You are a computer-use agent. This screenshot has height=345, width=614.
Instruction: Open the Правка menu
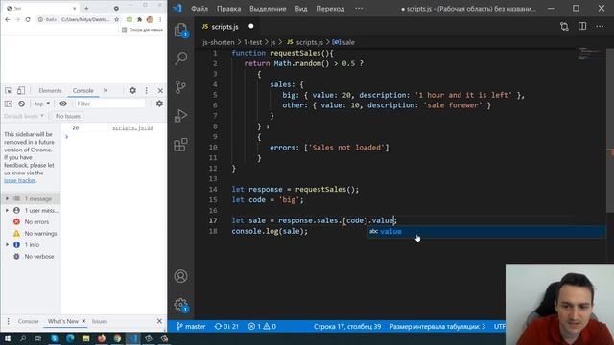point(228,9)
